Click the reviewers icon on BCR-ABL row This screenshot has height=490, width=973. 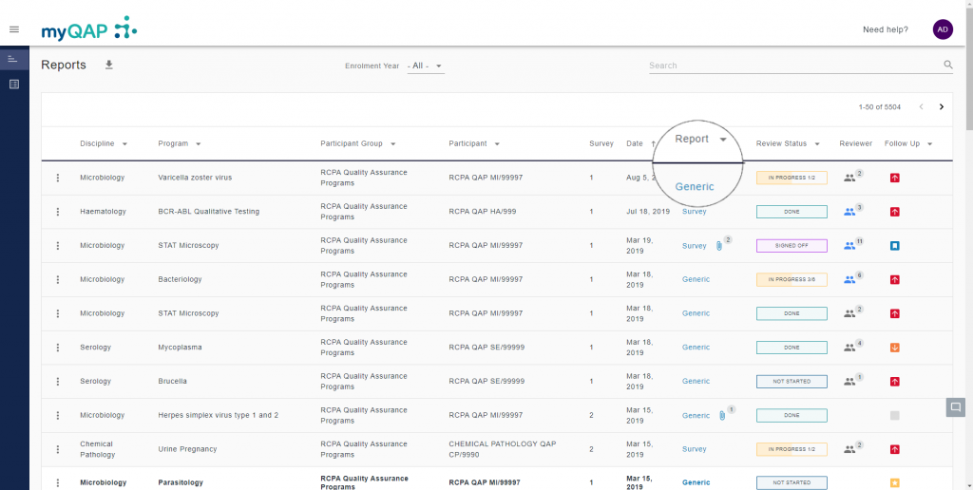[x=849, y=212]
